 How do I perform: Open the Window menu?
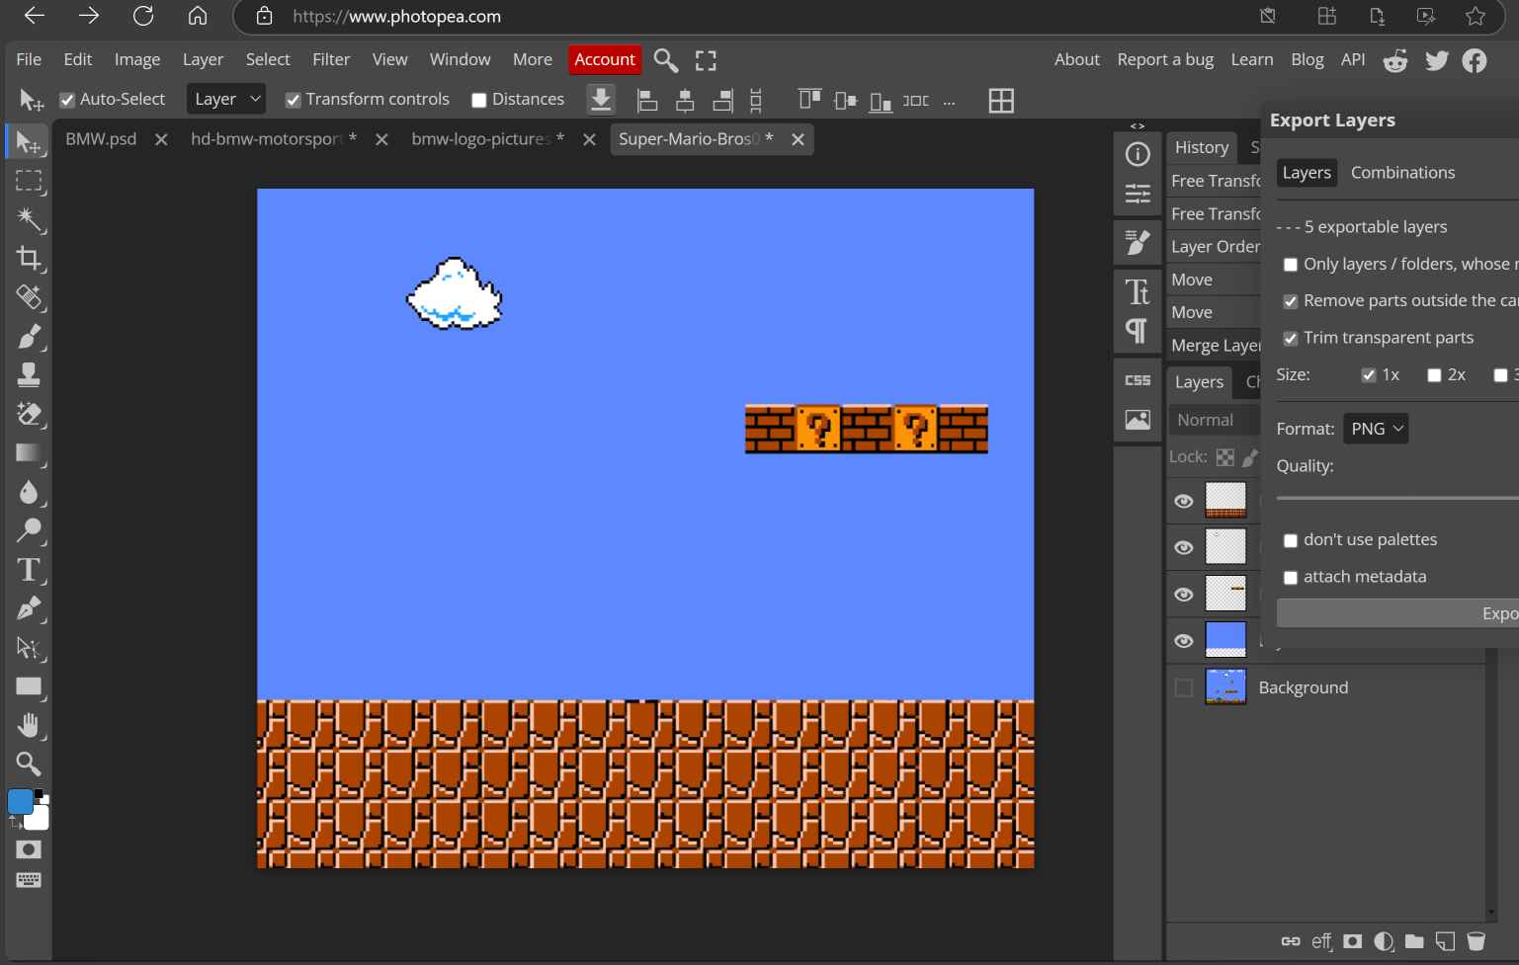click(x=460, y=59)
